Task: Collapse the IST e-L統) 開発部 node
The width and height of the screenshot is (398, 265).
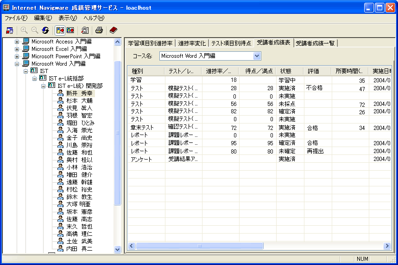Action: [x=44, y=86]
